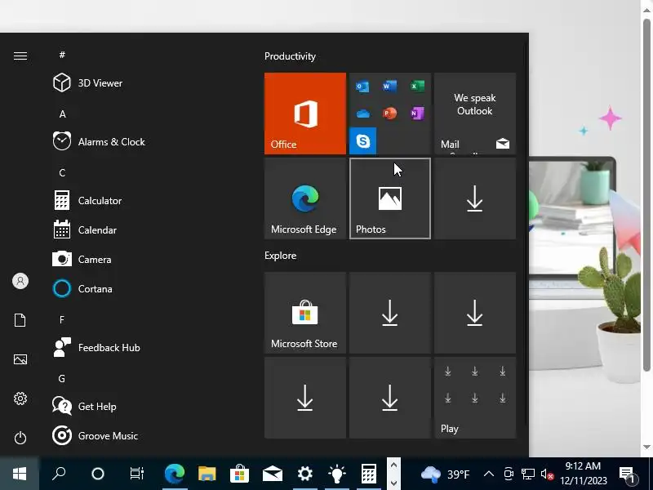Image resolution: width=653 pixels, height=490 pixels.
Task: Launch the Camera app
Action: click(x=82, y=259)
